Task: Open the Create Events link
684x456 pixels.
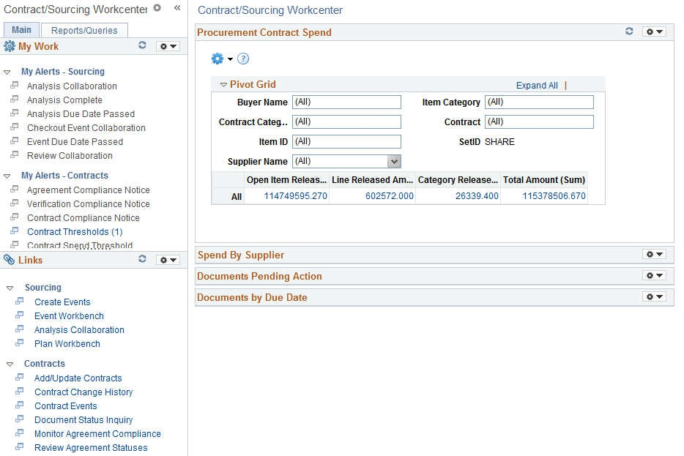Action: (x=62, y=302)
